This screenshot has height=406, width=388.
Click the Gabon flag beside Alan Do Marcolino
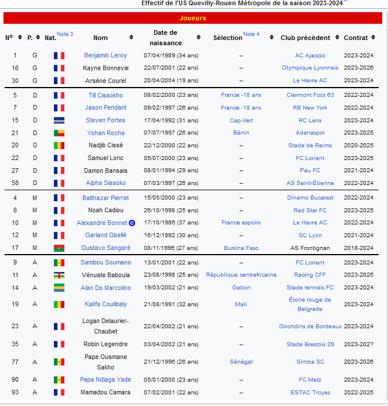[59, 288]
